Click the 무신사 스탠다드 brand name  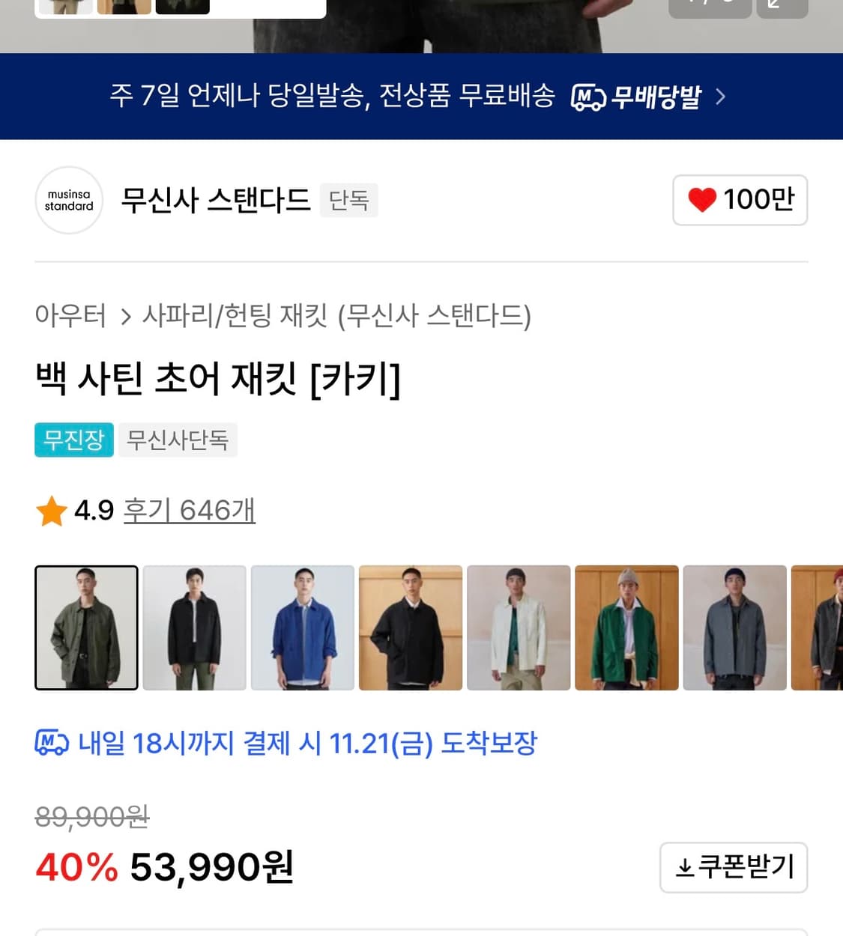(216, 201)
